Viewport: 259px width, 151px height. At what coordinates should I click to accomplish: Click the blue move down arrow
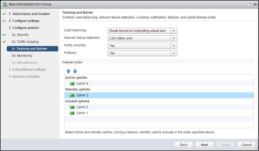(x=75, y=71)
